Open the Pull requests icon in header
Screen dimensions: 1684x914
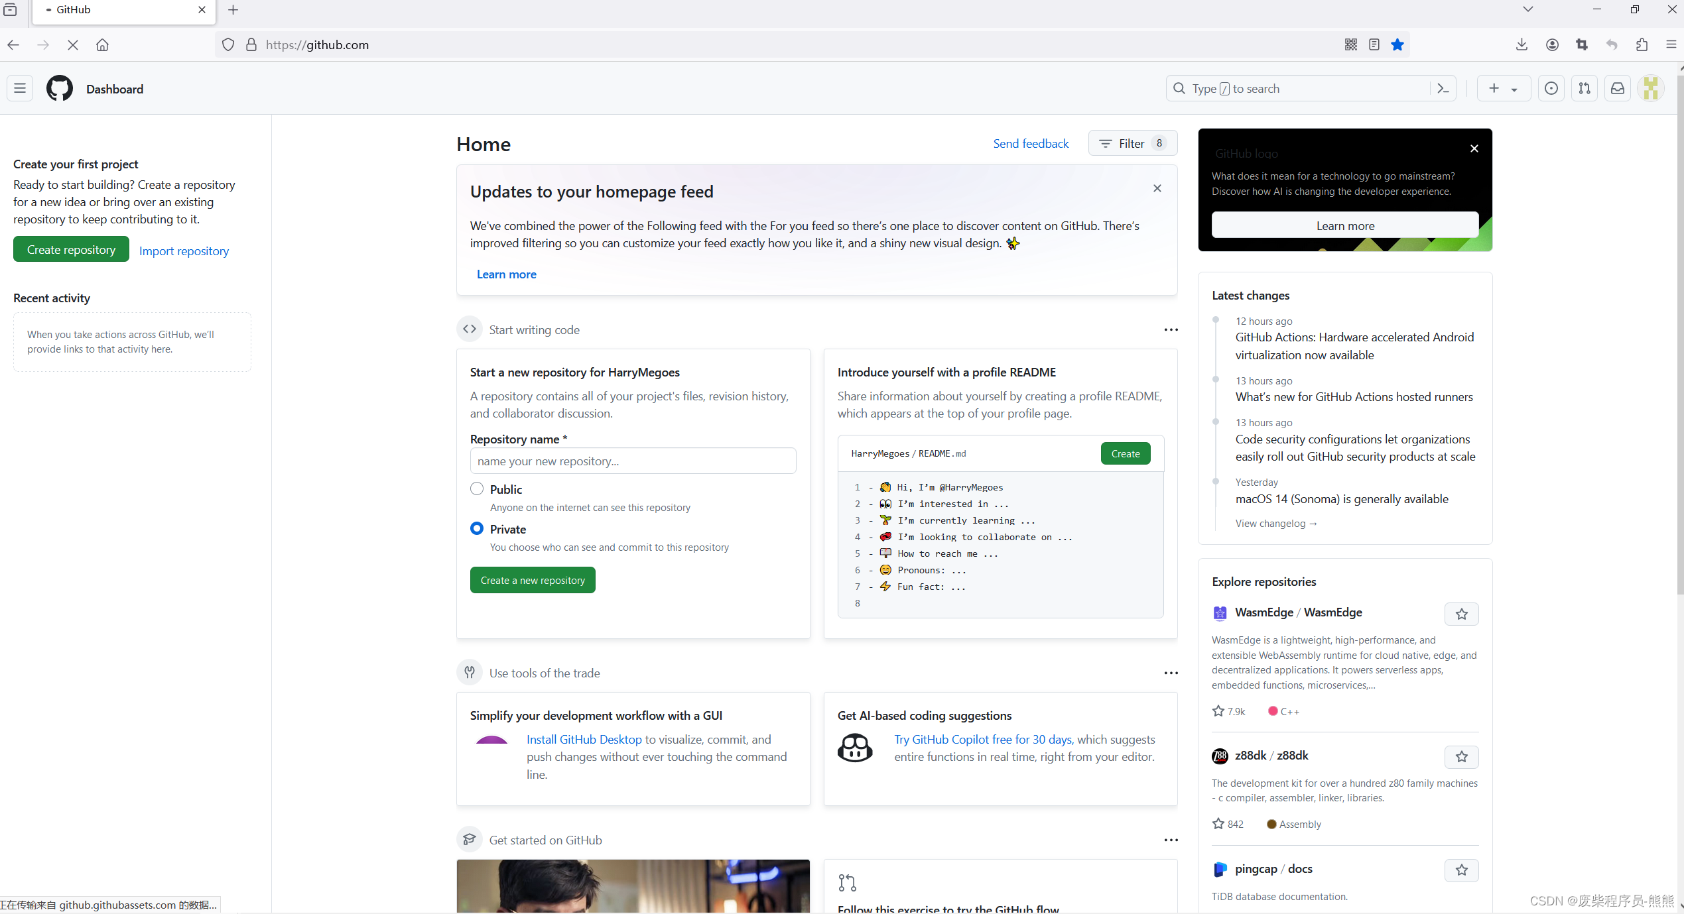click(1584, 88)
